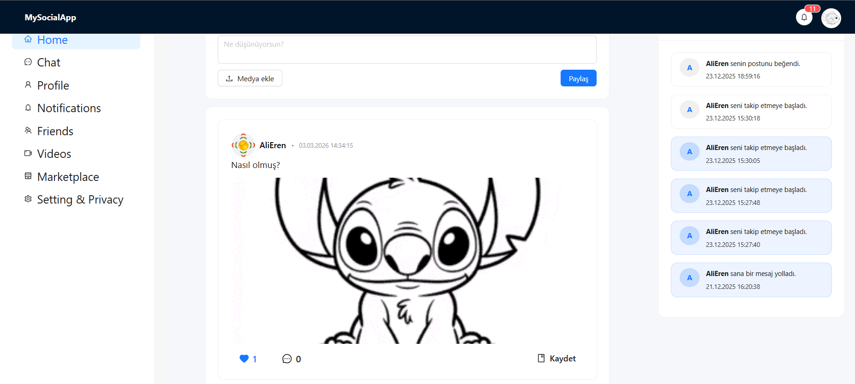Click avatar on 'senin postunu beğendi' notification
This screenshot has height=384, width=855.
689,68
